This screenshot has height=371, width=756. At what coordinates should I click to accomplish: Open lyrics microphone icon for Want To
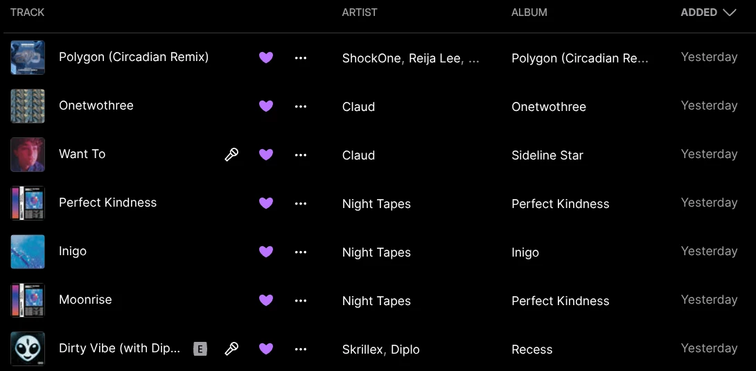click(x=231, y=155)
